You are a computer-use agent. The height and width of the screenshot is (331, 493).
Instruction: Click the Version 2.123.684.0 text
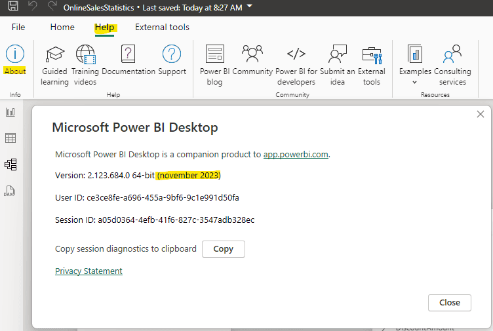pyautogui.click(x=105, y=176)
